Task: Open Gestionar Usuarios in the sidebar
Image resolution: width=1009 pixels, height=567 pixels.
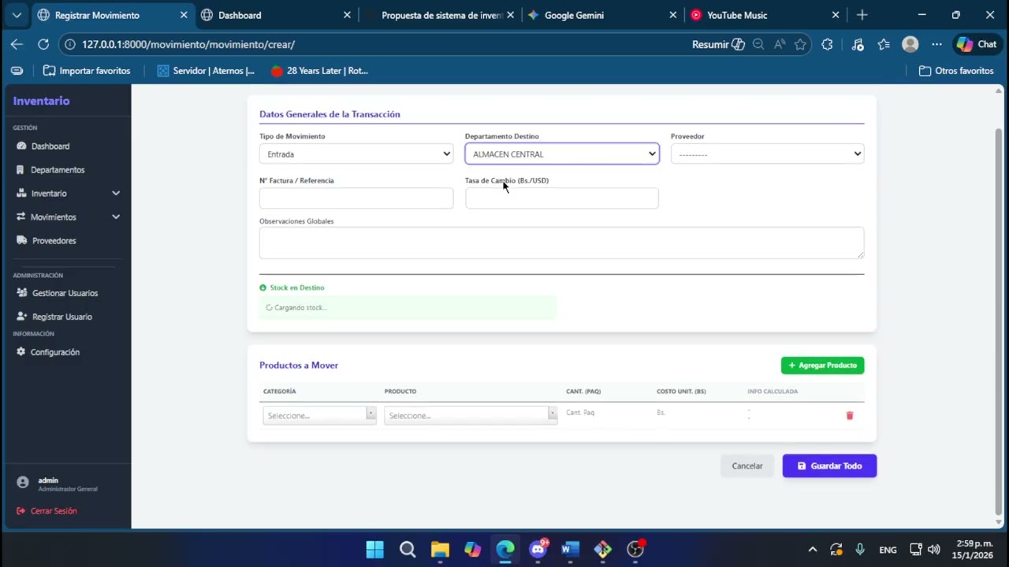Action: pos(65,293)
